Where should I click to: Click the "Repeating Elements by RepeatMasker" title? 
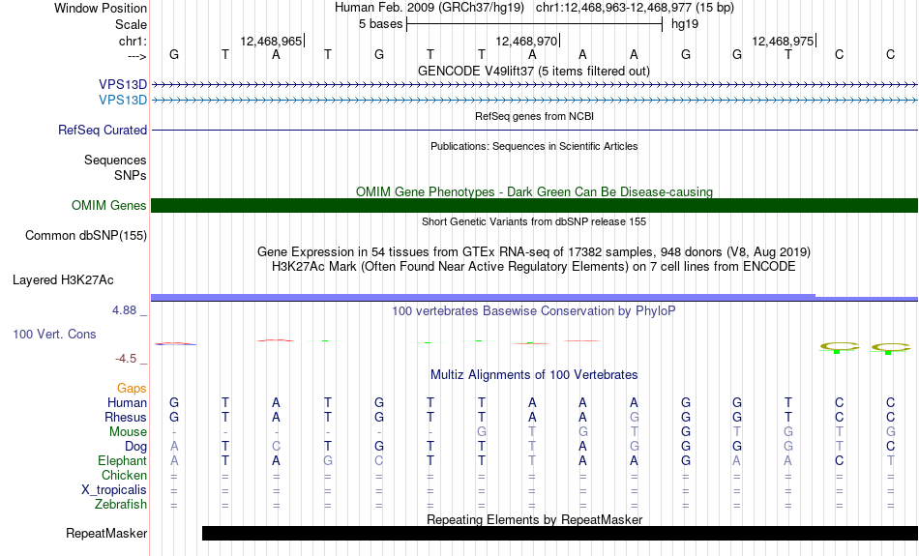(535, 519)
